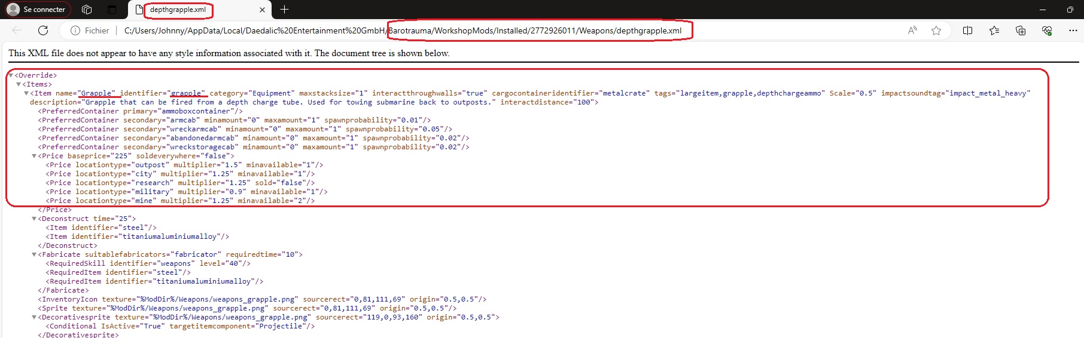Image resolution: width=1084 pixels, height=338 pixels.
Task: Collapse the Fabricate node
Action: coord(34,254)
